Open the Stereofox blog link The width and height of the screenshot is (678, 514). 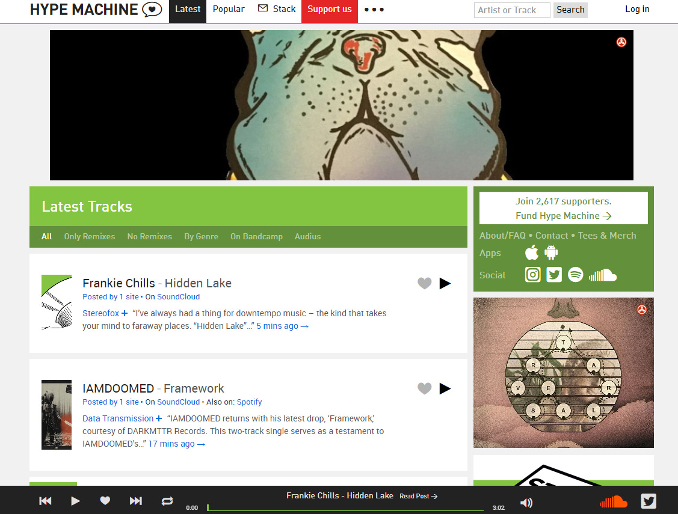coord(100,313)
